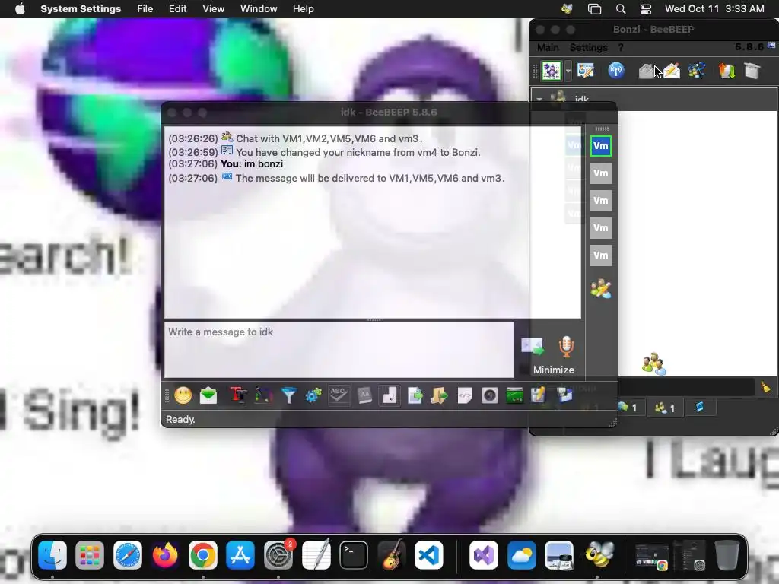Click the screenshot camera icon in chat toolbar
Viewport: 779px width, 584px height.
pos(489,395)
